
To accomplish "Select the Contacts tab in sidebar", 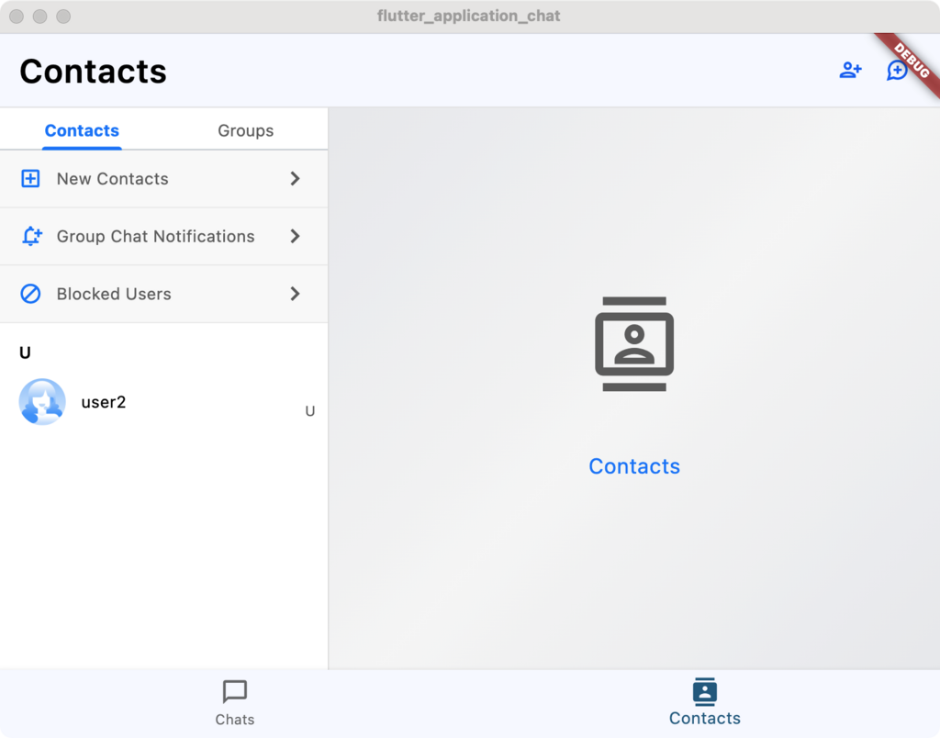I will coord(82,130).
